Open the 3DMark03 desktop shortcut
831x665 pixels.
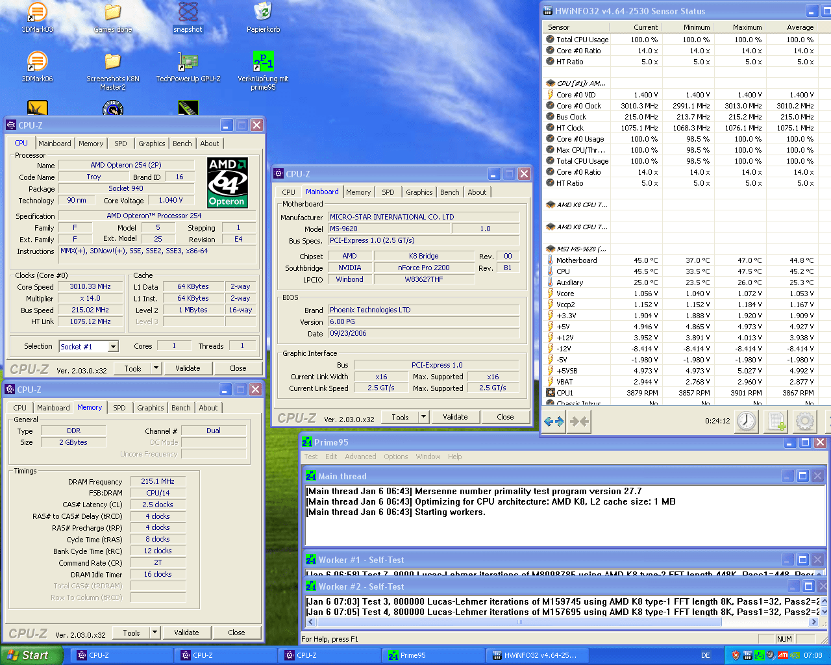tap(37, 18)
